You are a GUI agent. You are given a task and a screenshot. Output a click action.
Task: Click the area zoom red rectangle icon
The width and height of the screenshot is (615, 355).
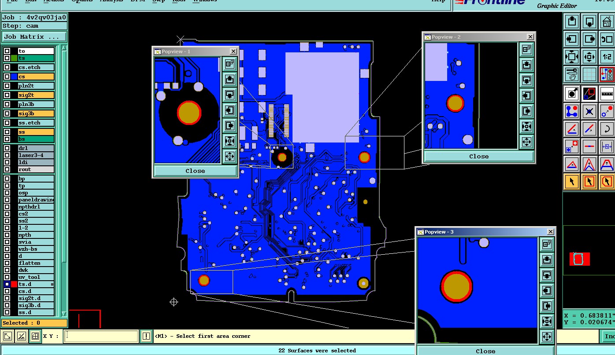pyautogui.click(x=589, y=93)
